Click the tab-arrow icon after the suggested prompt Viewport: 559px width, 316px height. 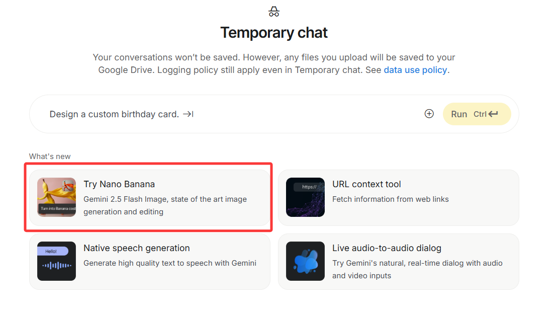point(188,114)
